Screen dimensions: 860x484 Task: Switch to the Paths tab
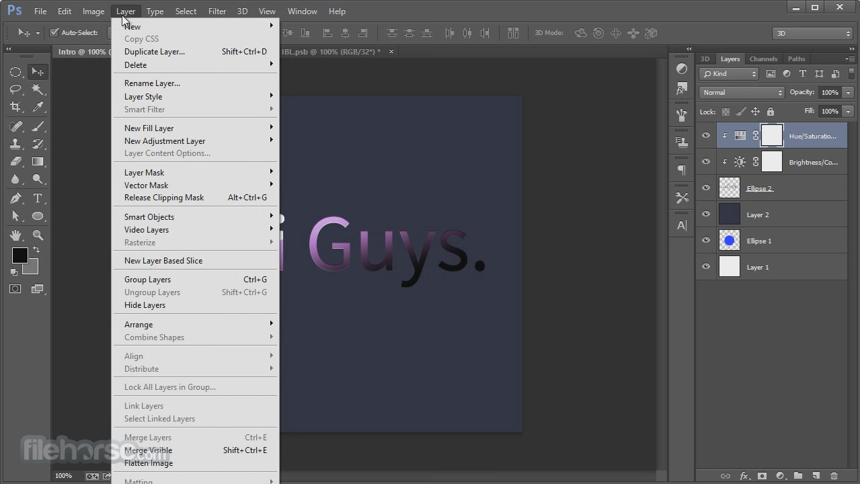pos(797,59)
